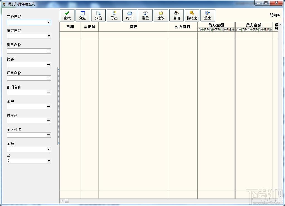The image size is (285, 206).
Task: Click the browse button for 供应商
Action: (49, 120)
